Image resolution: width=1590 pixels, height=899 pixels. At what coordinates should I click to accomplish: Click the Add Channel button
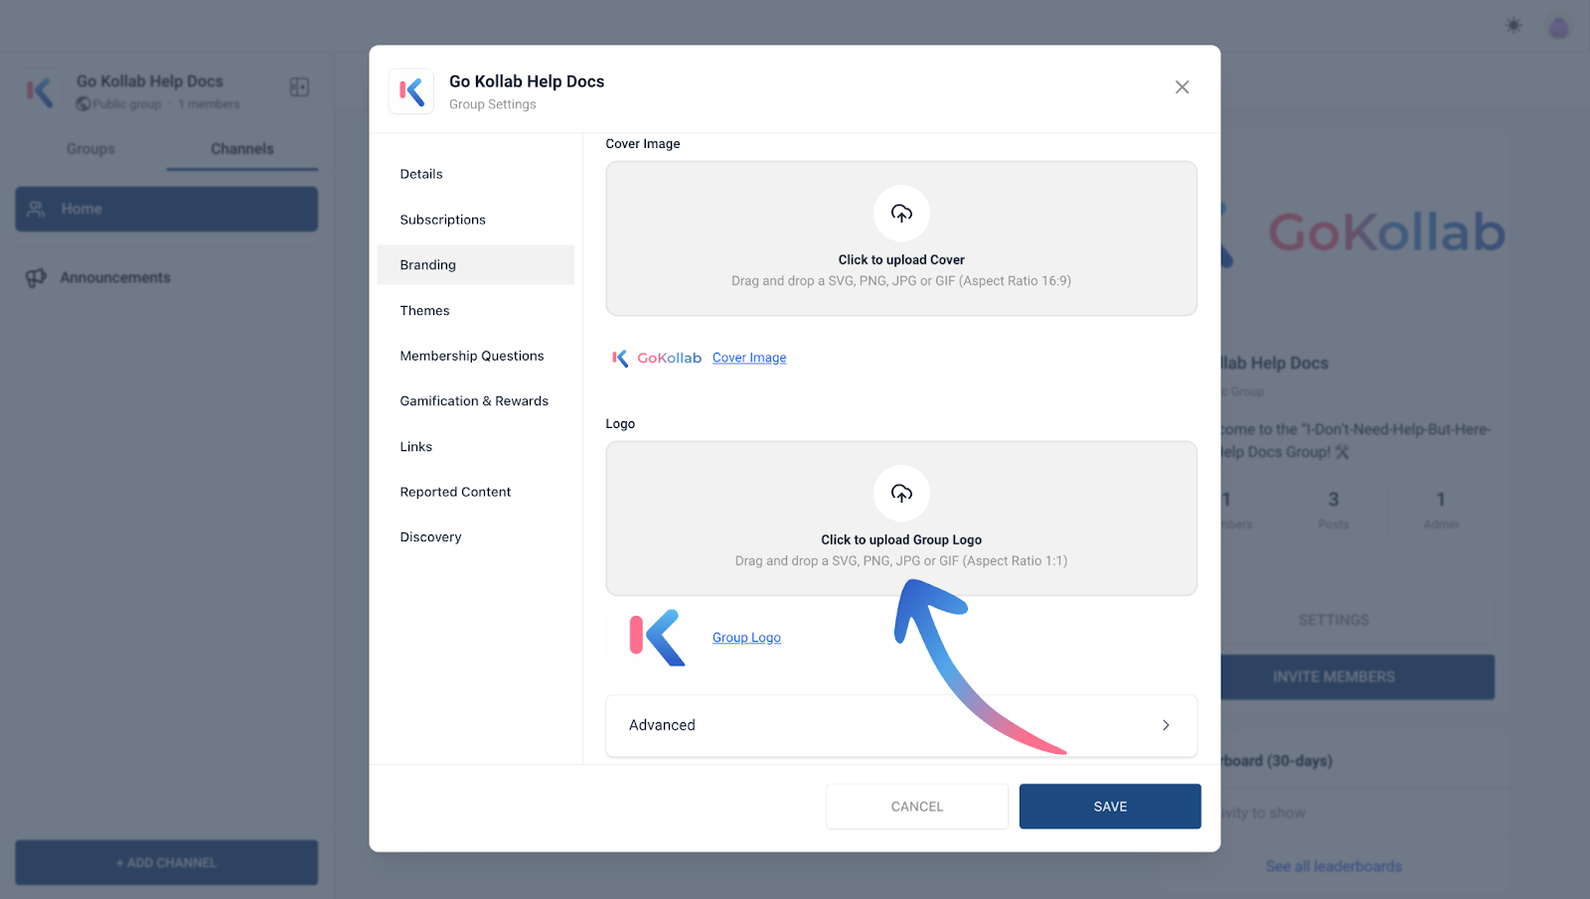(167, 862)
